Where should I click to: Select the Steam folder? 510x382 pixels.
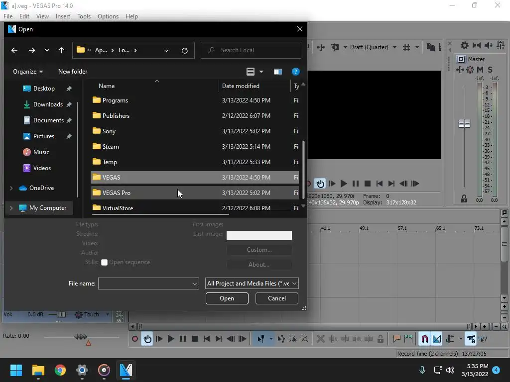tap(195, 147)
